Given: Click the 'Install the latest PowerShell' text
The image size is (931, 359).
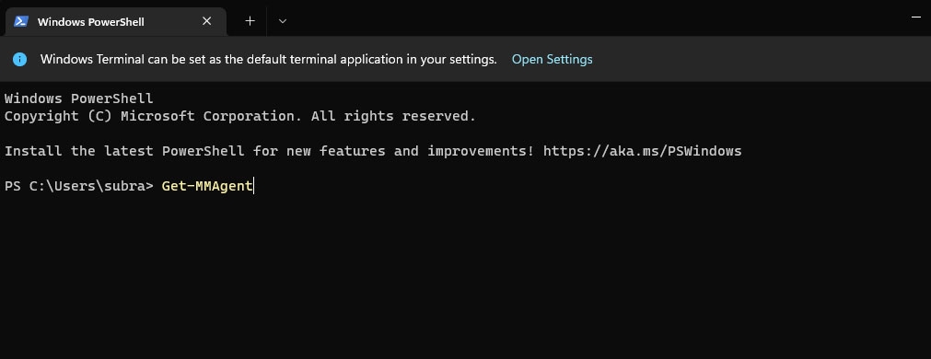Looking at the screenshot, I should pyautogui.click(x=124, y=151).
